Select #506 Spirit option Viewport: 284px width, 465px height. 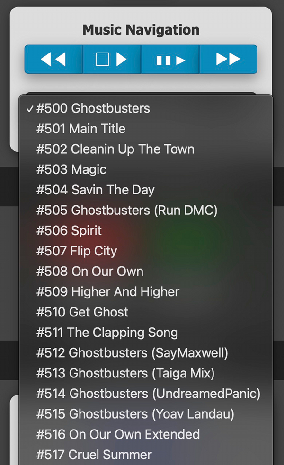click(x=146, y=231)
